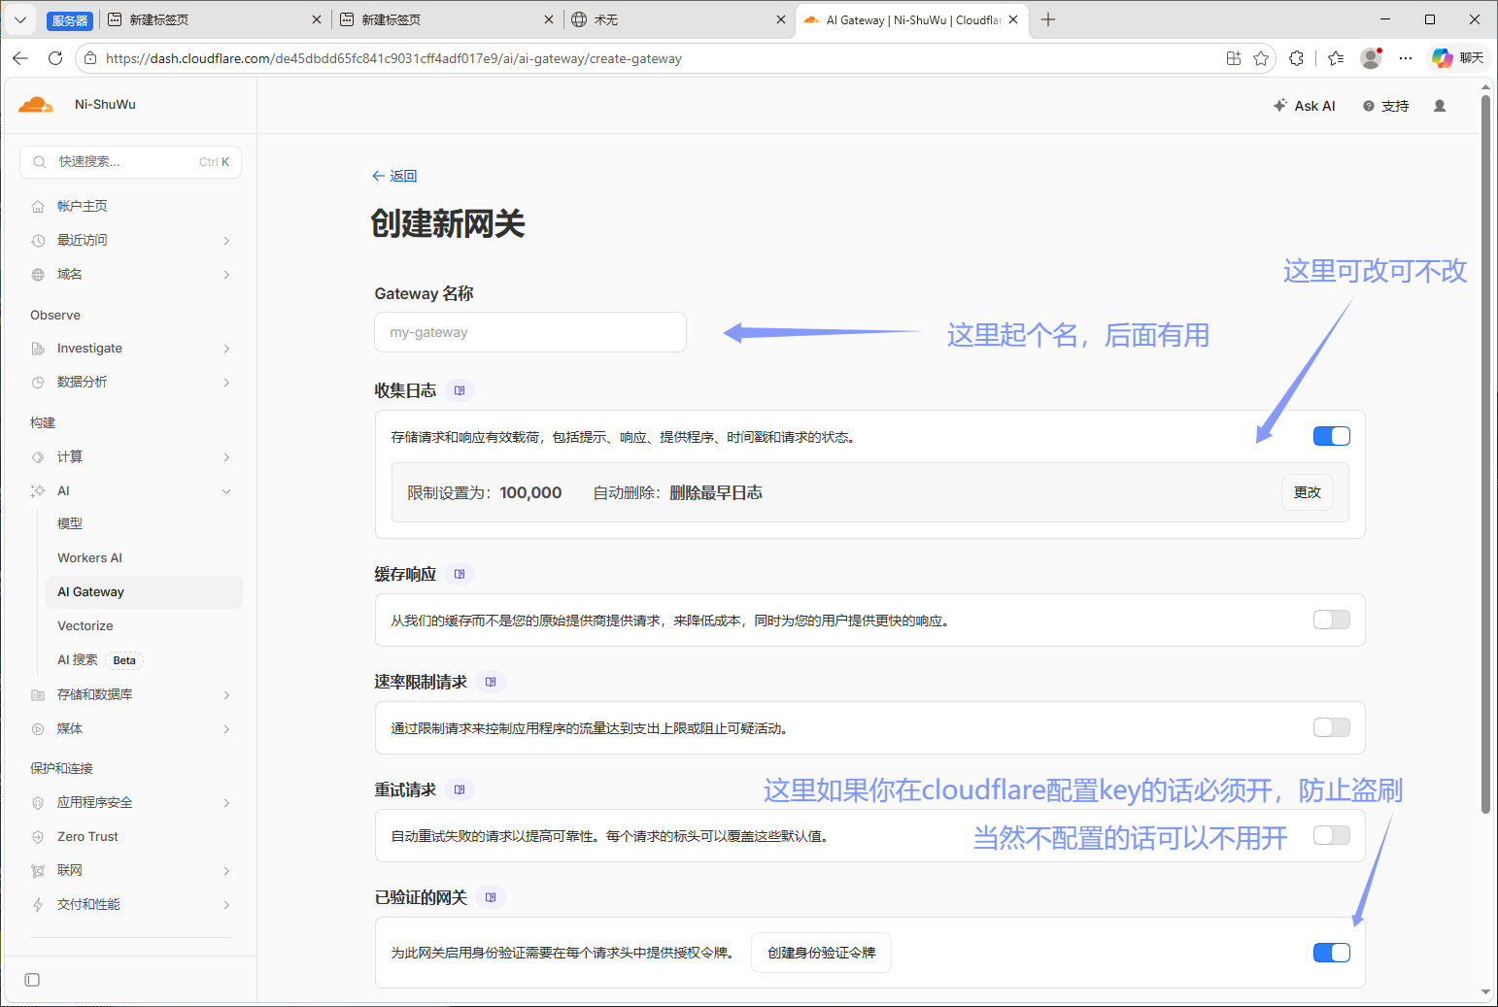
Task: Click the Cloudflare logo icon
Action: point(36,104)
